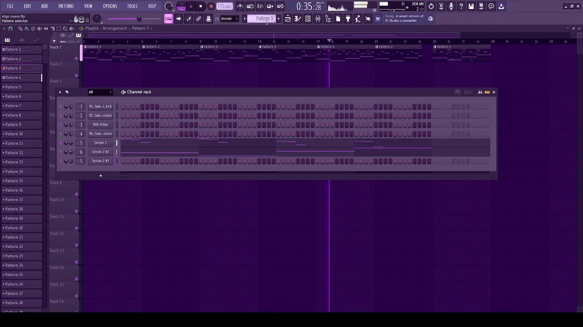Toggle mute LED for Serum 2 channel
The height and width of the screenshot is (327, 583).
pos(61,143)
